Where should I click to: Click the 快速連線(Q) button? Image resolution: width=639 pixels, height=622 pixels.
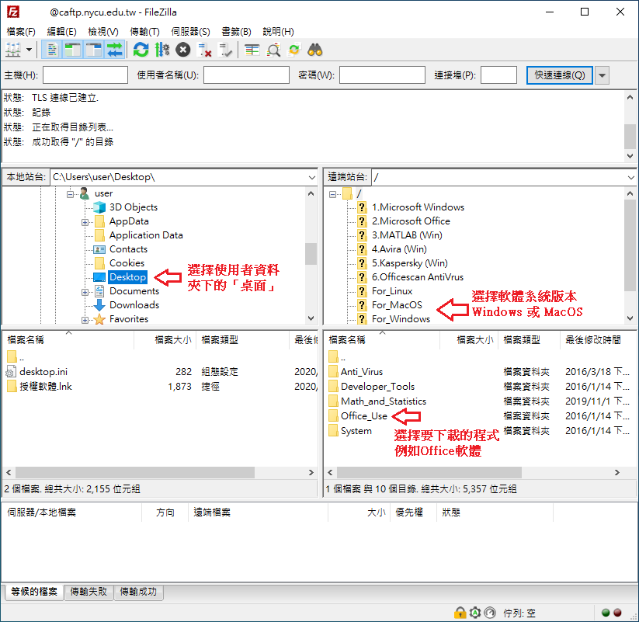[559, 75]
